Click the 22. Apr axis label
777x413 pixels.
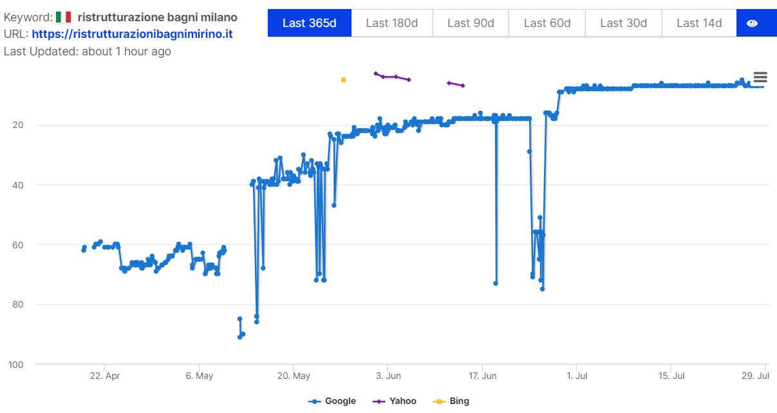(104, 376)
